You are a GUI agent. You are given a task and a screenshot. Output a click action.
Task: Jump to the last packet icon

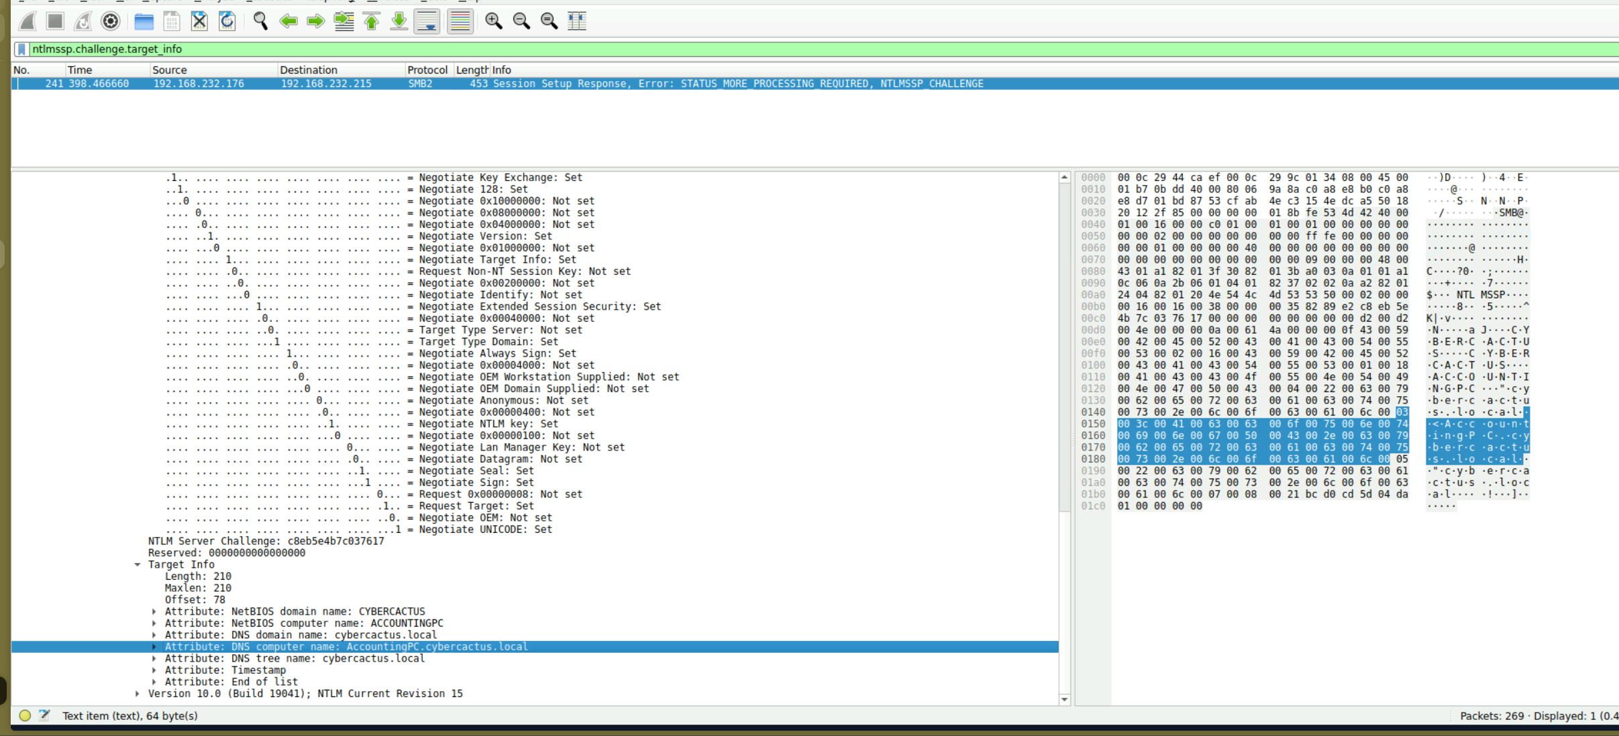coord(399,21)
